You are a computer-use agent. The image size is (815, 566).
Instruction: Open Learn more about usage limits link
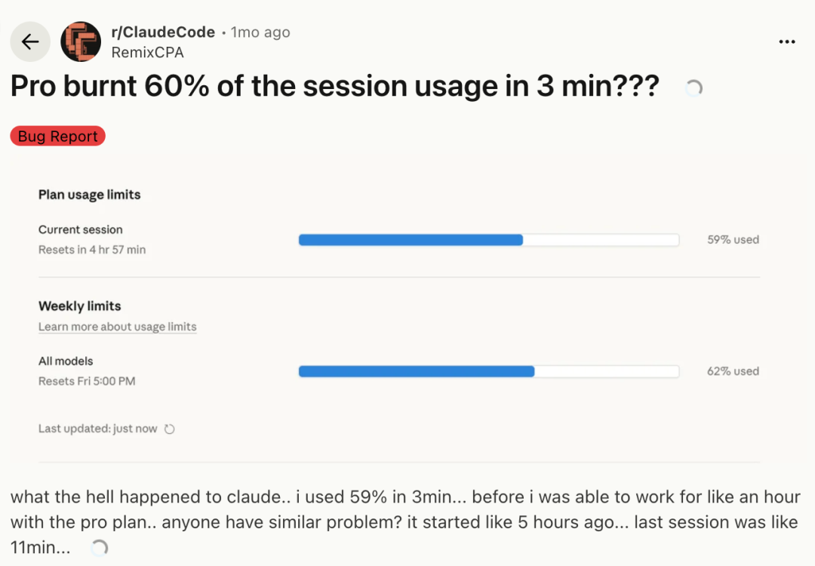[x=118, y=327]
